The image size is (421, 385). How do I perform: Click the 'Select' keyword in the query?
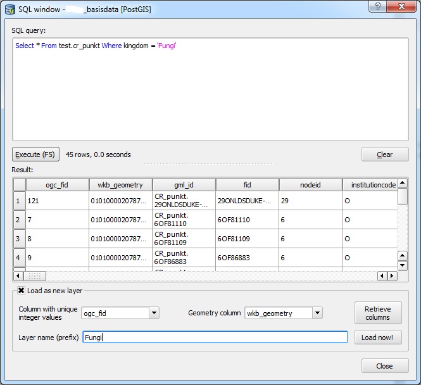(x=25, y=46)
